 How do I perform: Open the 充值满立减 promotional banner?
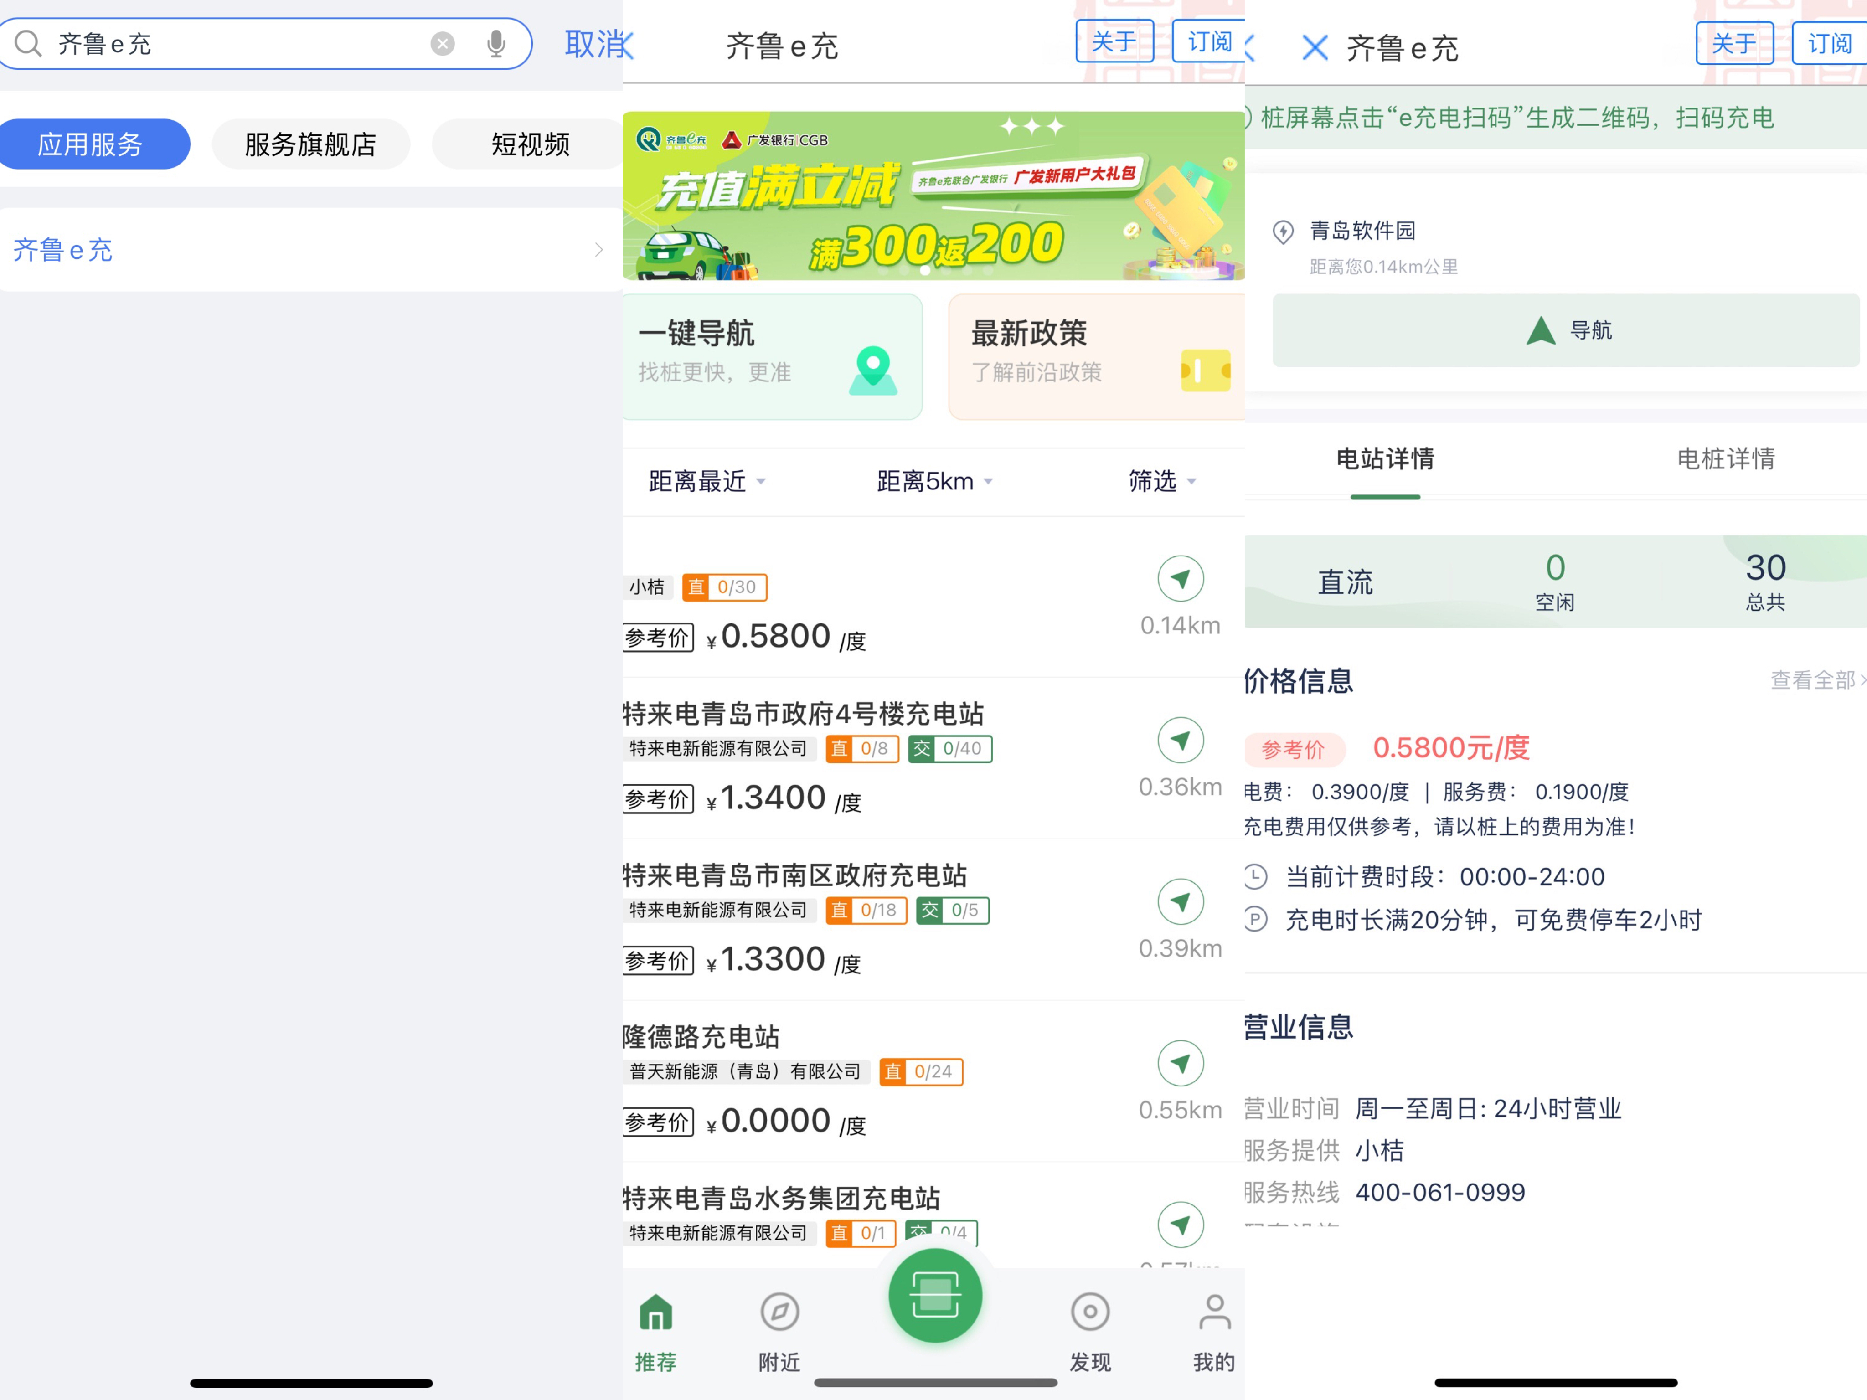click(x=933, y=196)
